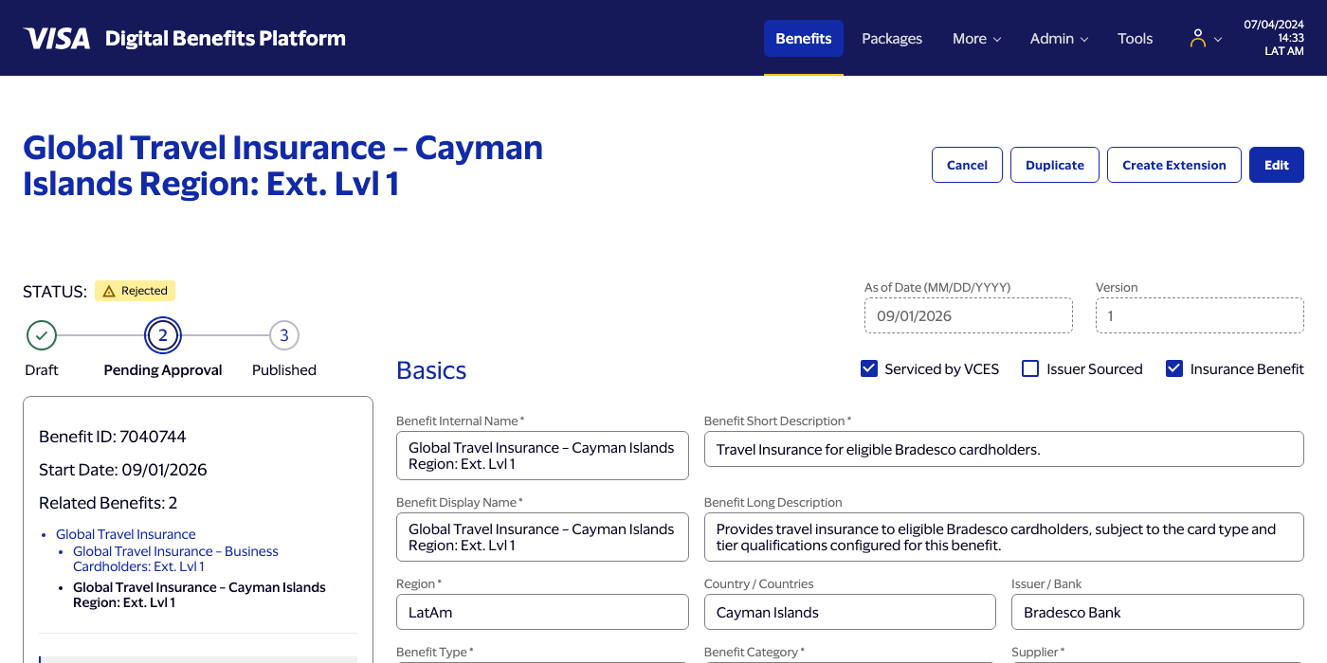
Task: Open the Tools menu item
Action: (x=1135, y=39)
